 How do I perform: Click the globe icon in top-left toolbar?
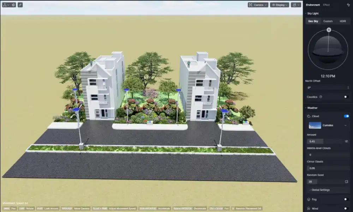(x=13, y=5)
